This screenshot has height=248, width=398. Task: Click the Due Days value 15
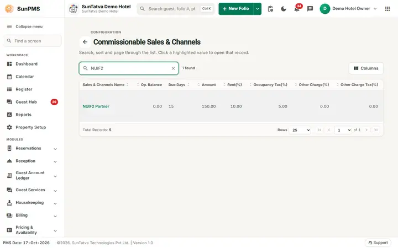171,106
